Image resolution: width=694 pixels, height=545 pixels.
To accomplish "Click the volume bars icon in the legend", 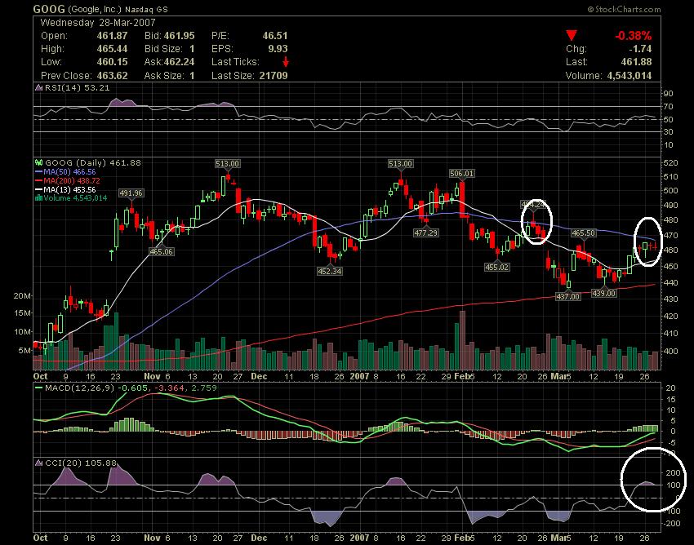I will point(38,198).
